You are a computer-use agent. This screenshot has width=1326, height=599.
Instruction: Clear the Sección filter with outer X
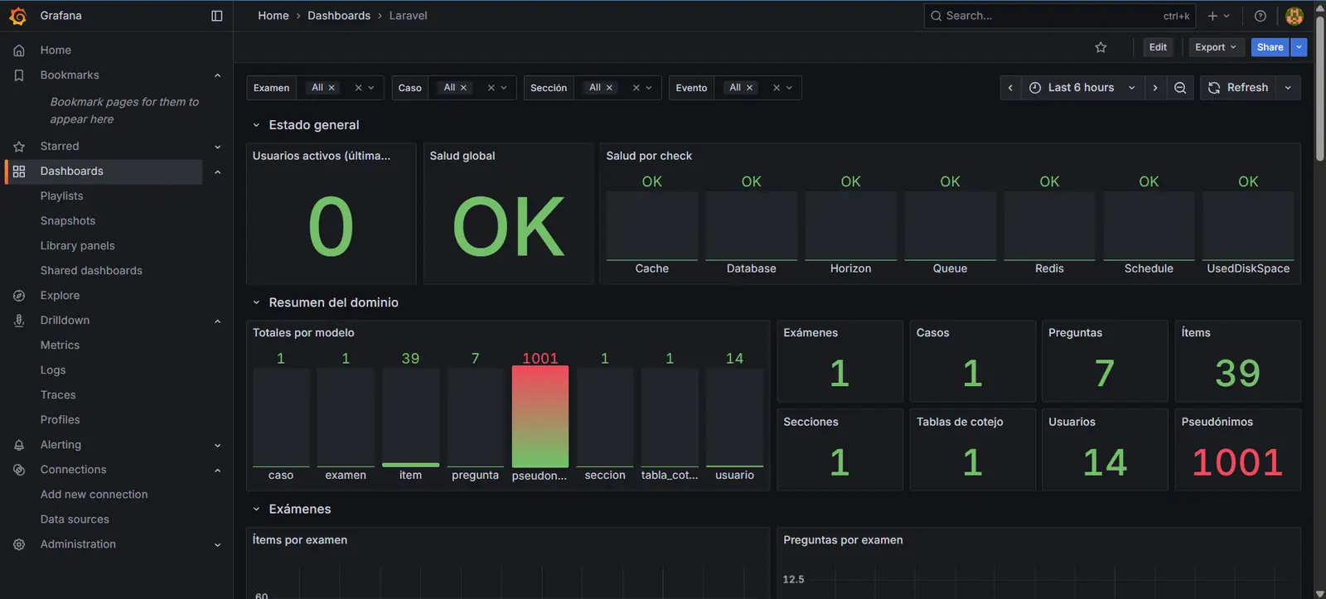click(x=636, y=88)
